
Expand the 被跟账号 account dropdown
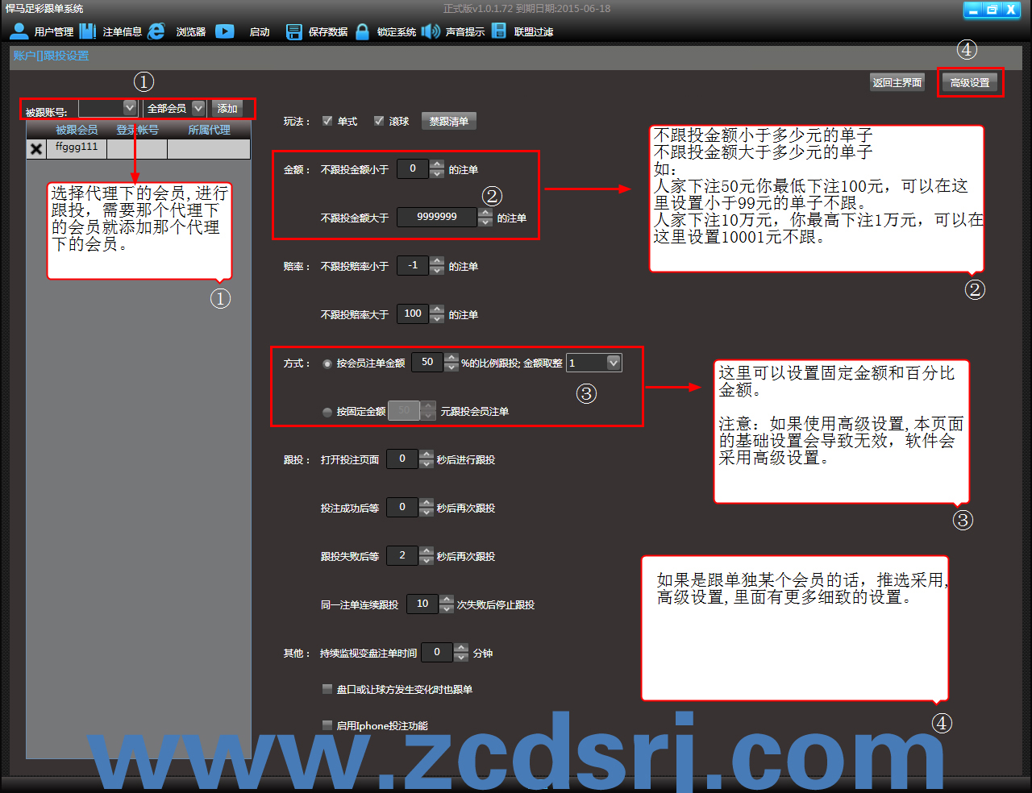tap(129, 107)
